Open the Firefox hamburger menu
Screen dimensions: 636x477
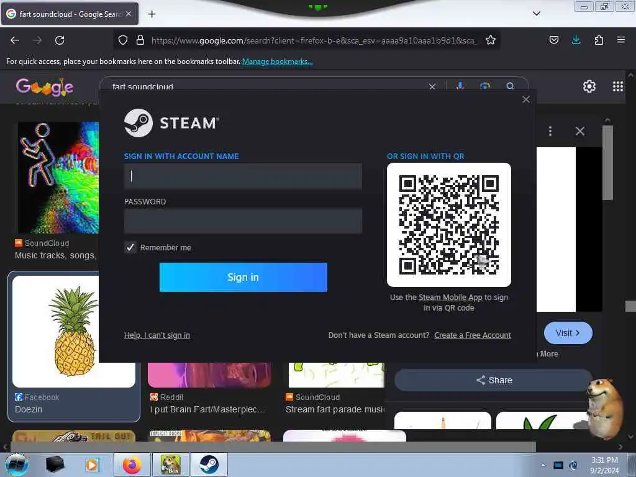pyautogui.click(x=621, y=40)
